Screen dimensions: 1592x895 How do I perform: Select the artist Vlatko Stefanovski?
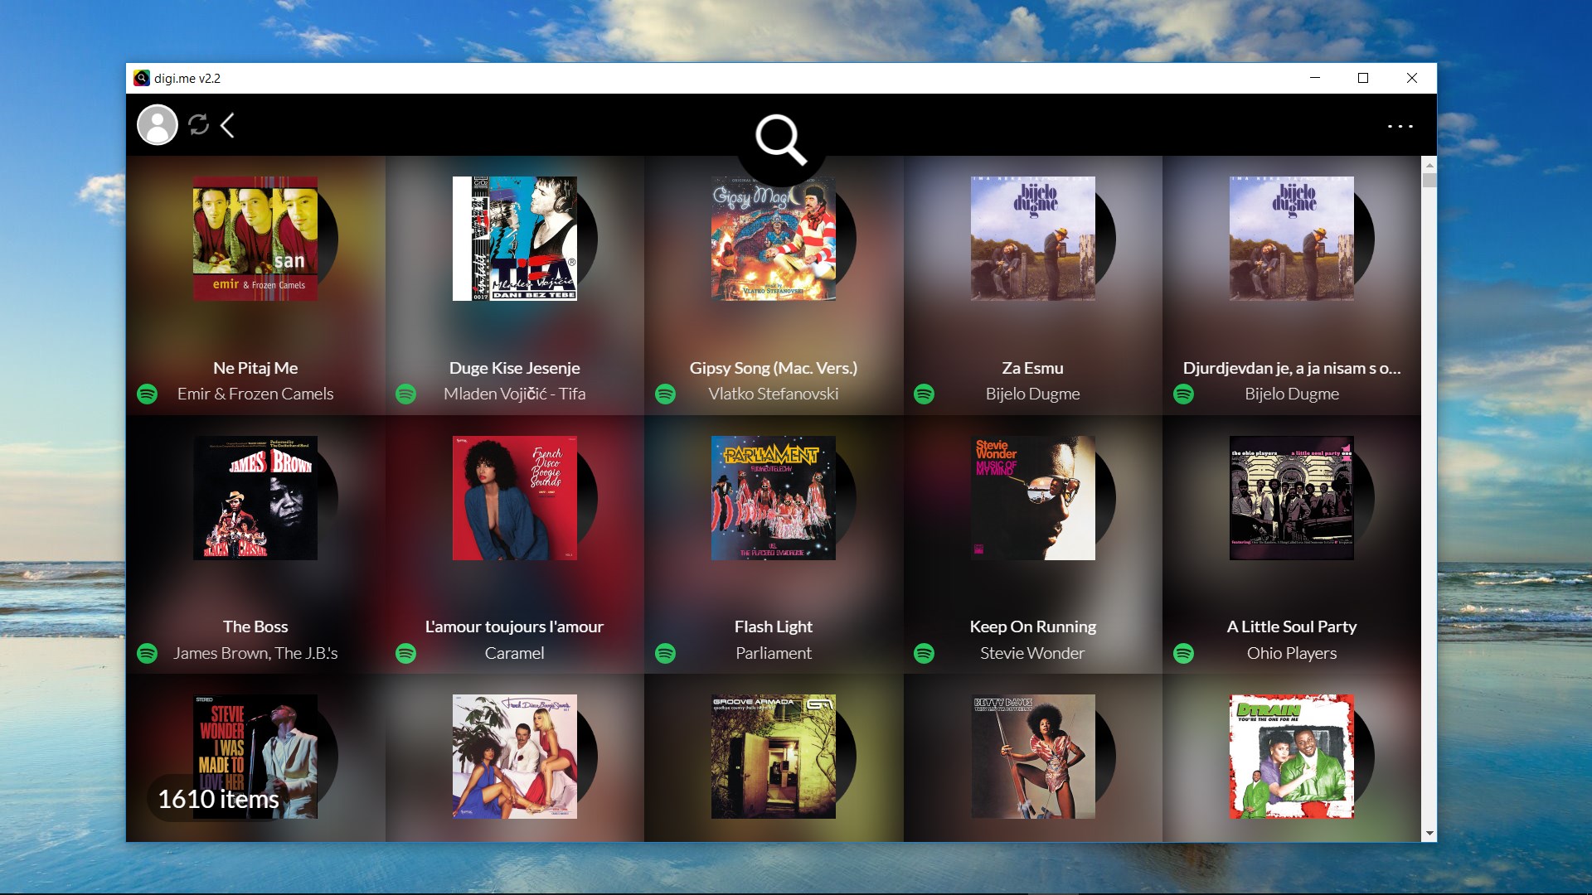[x=774, y=394]
